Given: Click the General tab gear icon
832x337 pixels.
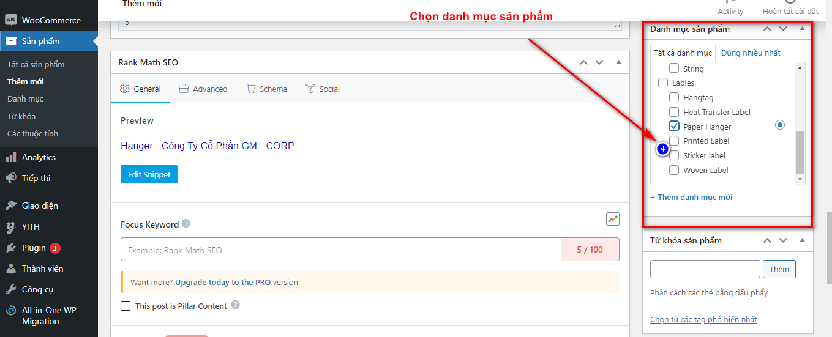Looking at the screenshot, I should click(x=125, y=89).
